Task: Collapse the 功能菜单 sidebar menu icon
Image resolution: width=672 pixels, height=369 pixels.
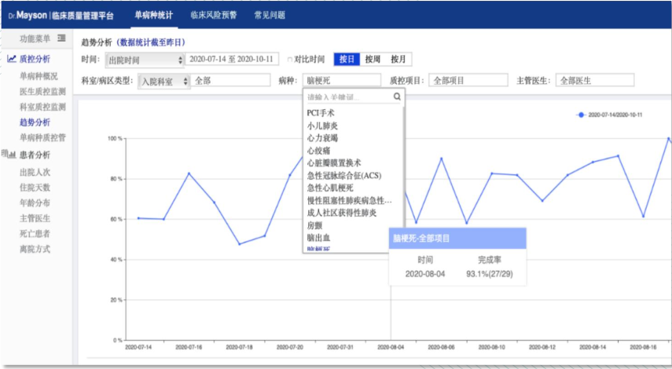Action: (61, 38)
